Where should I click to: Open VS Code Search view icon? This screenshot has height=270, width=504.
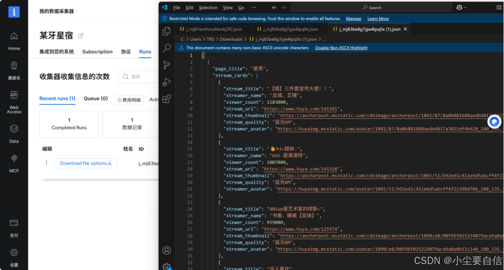coord(166,48)
